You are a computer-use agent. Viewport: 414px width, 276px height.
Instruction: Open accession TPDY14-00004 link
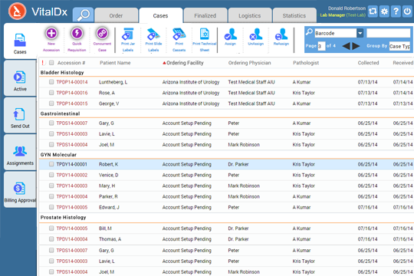tap(72, 196)
